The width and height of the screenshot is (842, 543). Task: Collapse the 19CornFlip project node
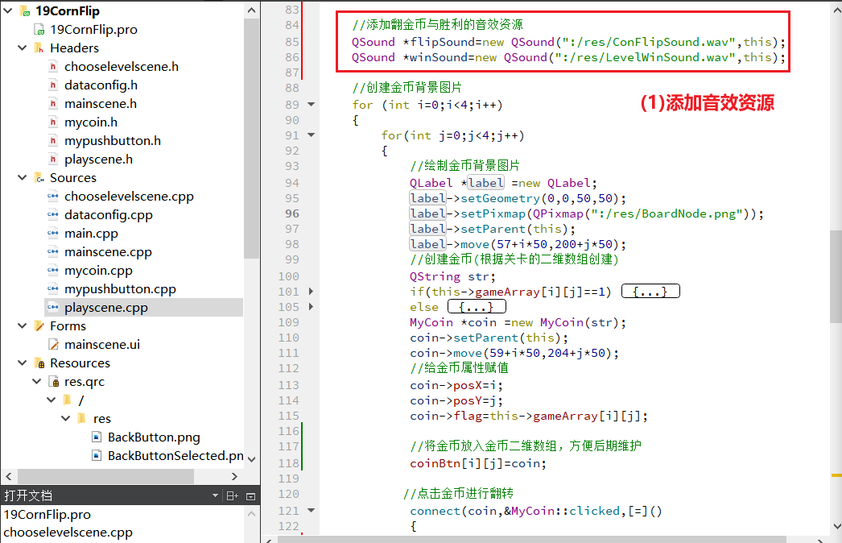[x=7, y=10]
